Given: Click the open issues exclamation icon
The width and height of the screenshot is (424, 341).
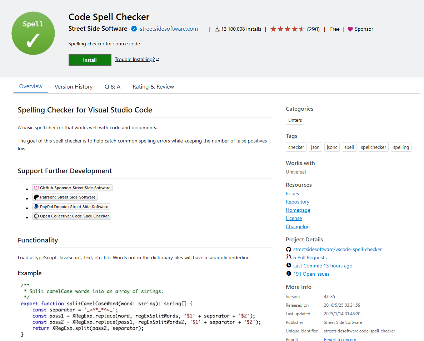Looking at the screenshot, I should click(289, 274).
